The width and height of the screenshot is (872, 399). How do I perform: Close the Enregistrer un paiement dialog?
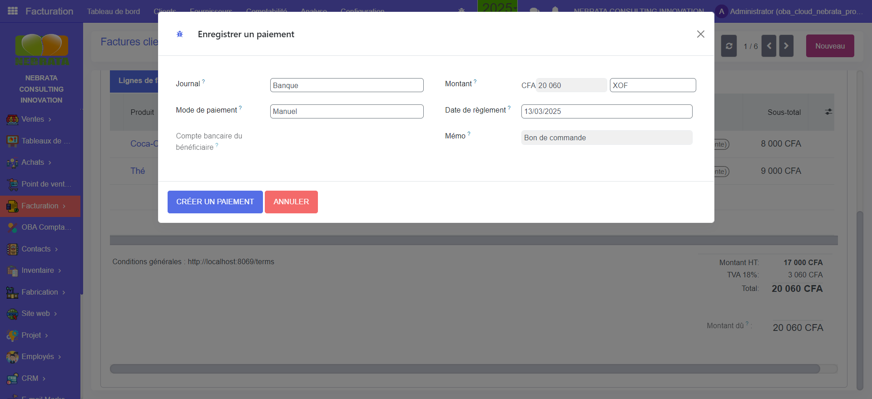coord(701,34)
